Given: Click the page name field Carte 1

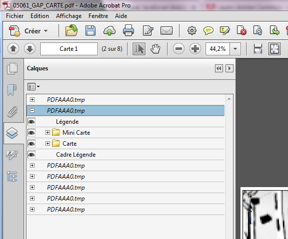Looking at the screenshot, I should [69, 49].
